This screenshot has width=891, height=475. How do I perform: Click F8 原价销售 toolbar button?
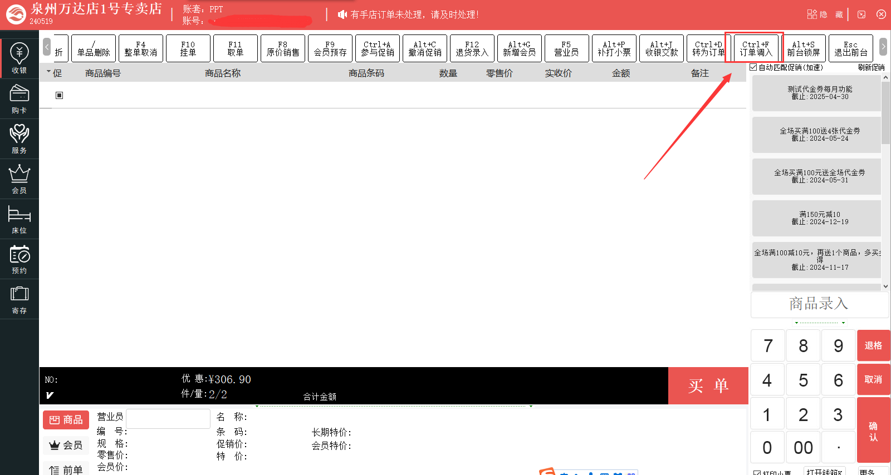pyautogui.click(x=283, y=48)
